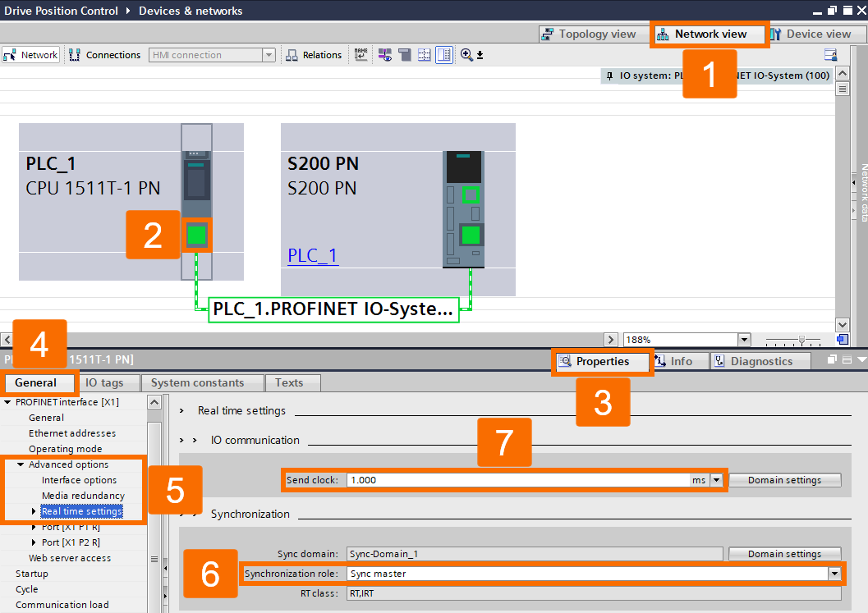Open the 188% zoom level dropdown
868x613 pixels.
(743, 338)
